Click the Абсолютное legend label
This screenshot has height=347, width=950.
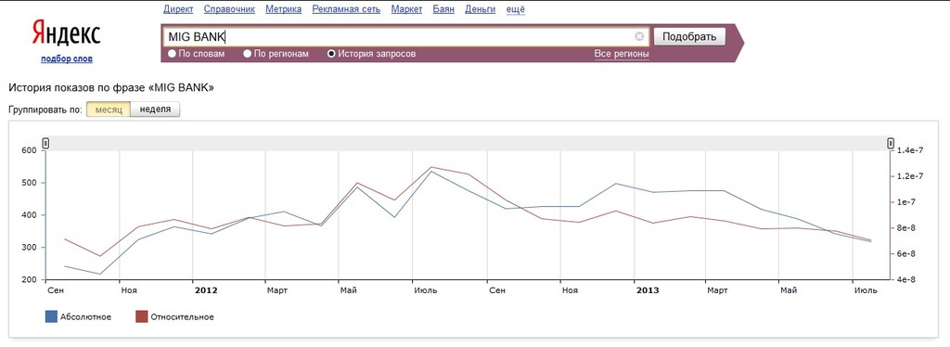pyautogui.click(x=85, y=316)
